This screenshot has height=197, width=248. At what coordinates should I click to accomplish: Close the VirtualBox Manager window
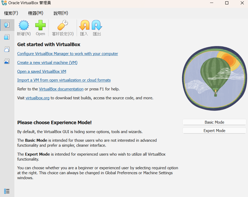[242, 3]
